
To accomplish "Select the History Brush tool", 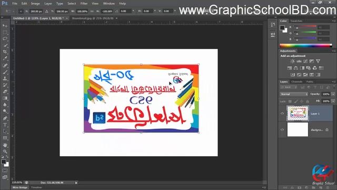I will point(5,85).
